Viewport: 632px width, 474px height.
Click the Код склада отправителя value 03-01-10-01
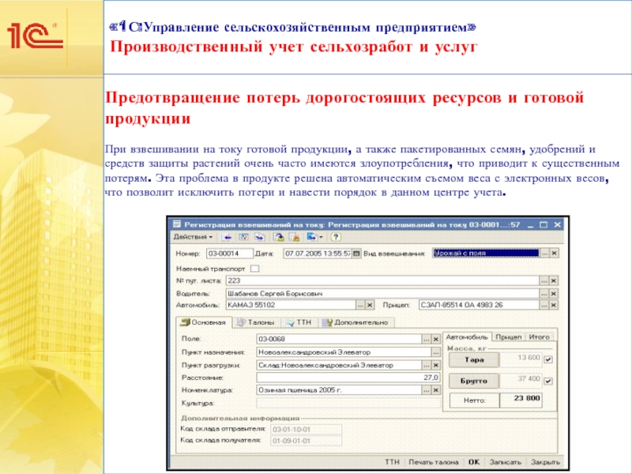tap(307, 429)
